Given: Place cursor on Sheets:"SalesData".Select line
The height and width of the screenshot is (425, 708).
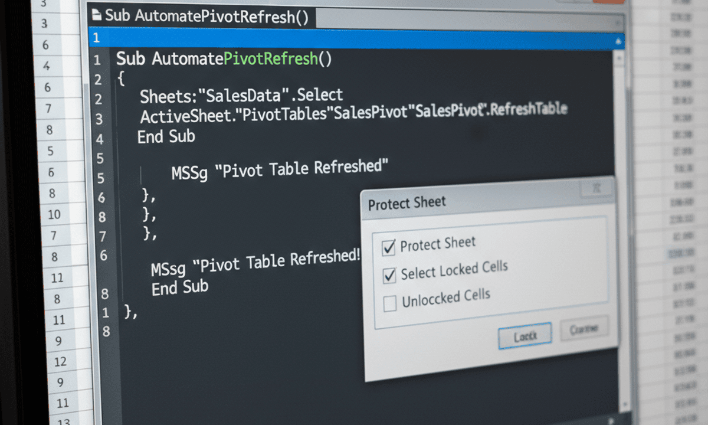Looking at the screenshot, I should click(x=241, y=95).
